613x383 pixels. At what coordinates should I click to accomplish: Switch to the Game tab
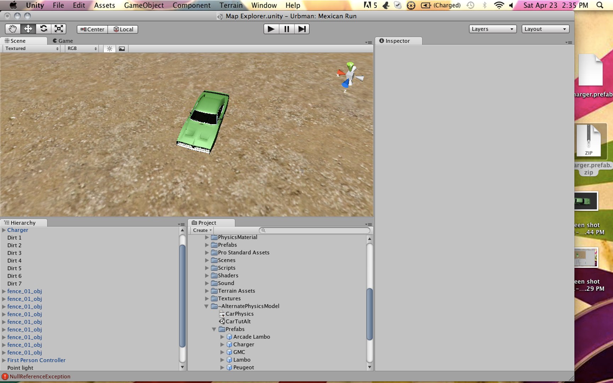[x=63, y=41]
